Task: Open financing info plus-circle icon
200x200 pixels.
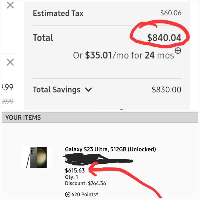Action: pos(178,51)
